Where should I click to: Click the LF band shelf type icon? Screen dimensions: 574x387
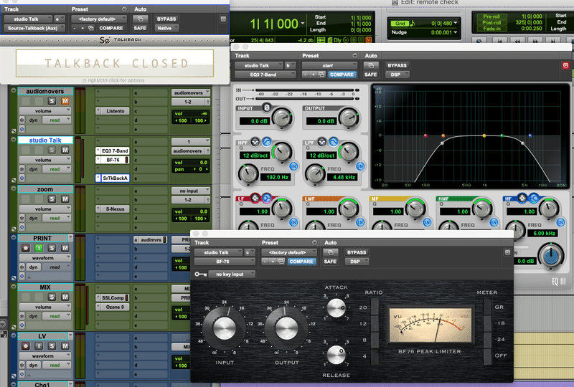click(266, 199)
